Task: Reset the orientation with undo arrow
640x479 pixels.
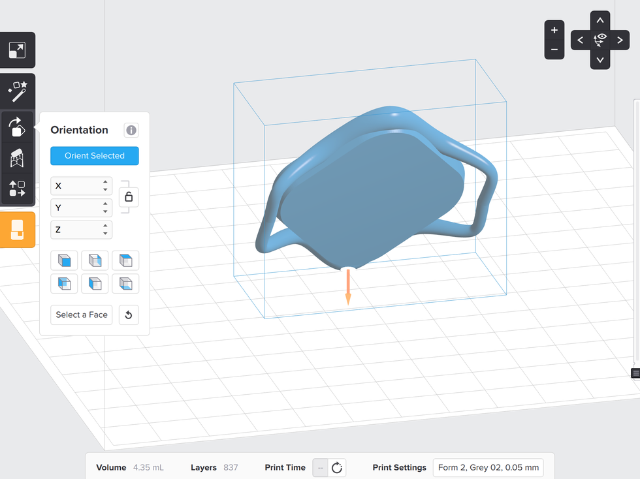Action: 128,315
